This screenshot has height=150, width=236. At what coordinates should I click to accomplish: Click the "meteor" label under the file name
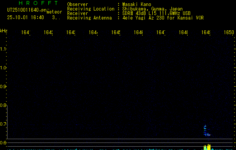coord(54,12)
